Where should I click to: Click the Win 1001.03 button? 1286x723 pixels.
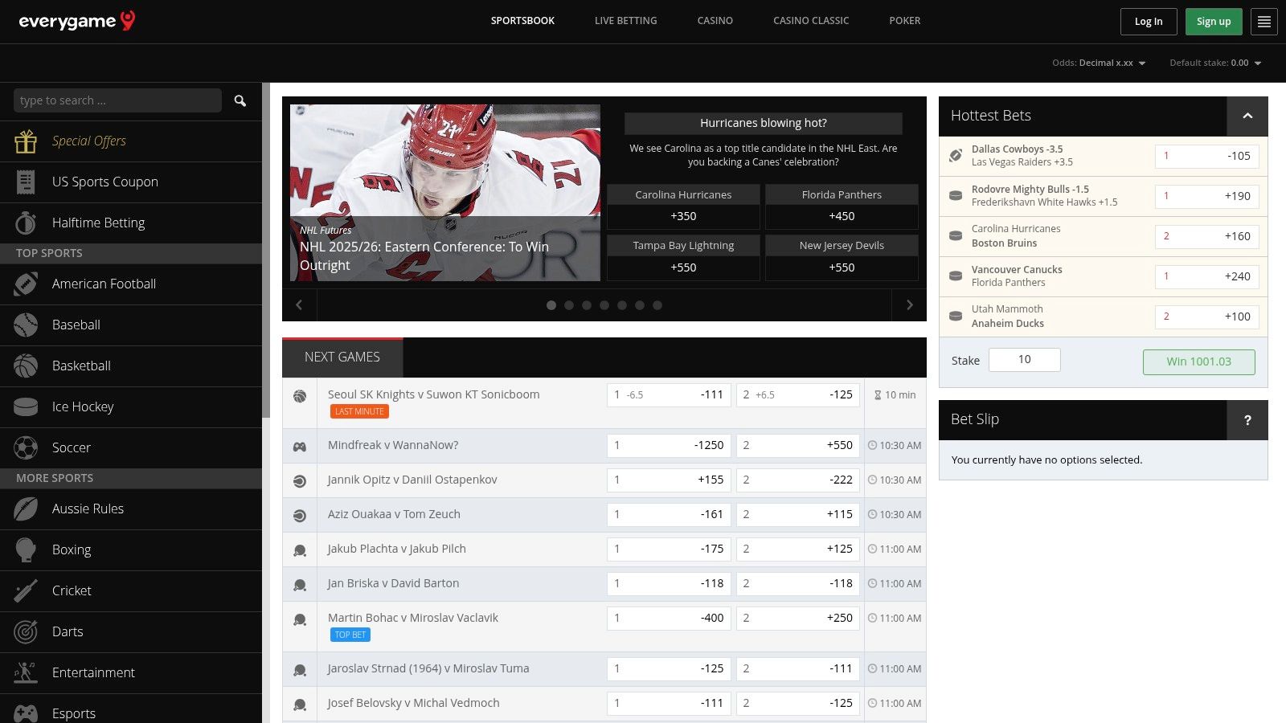(x=1198, y=361)
